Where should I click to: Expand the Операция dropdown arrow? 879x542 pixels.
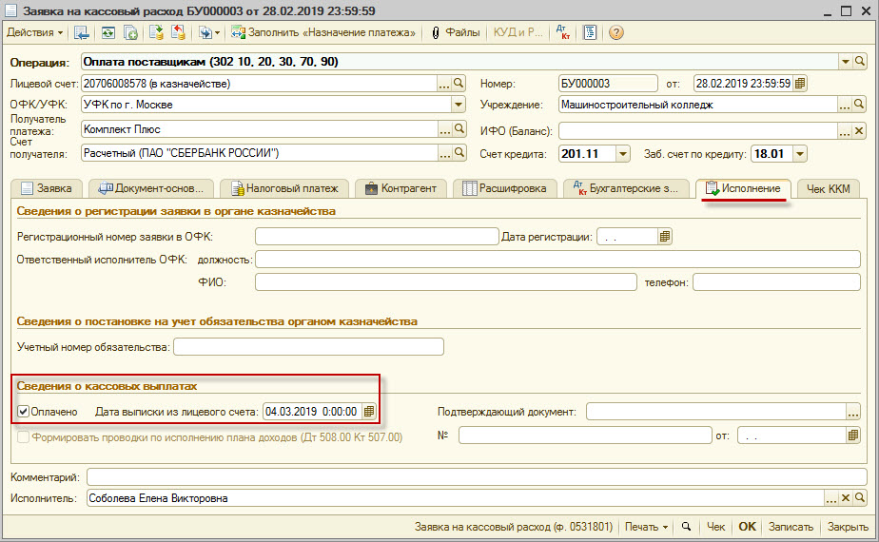click(846, 62)
